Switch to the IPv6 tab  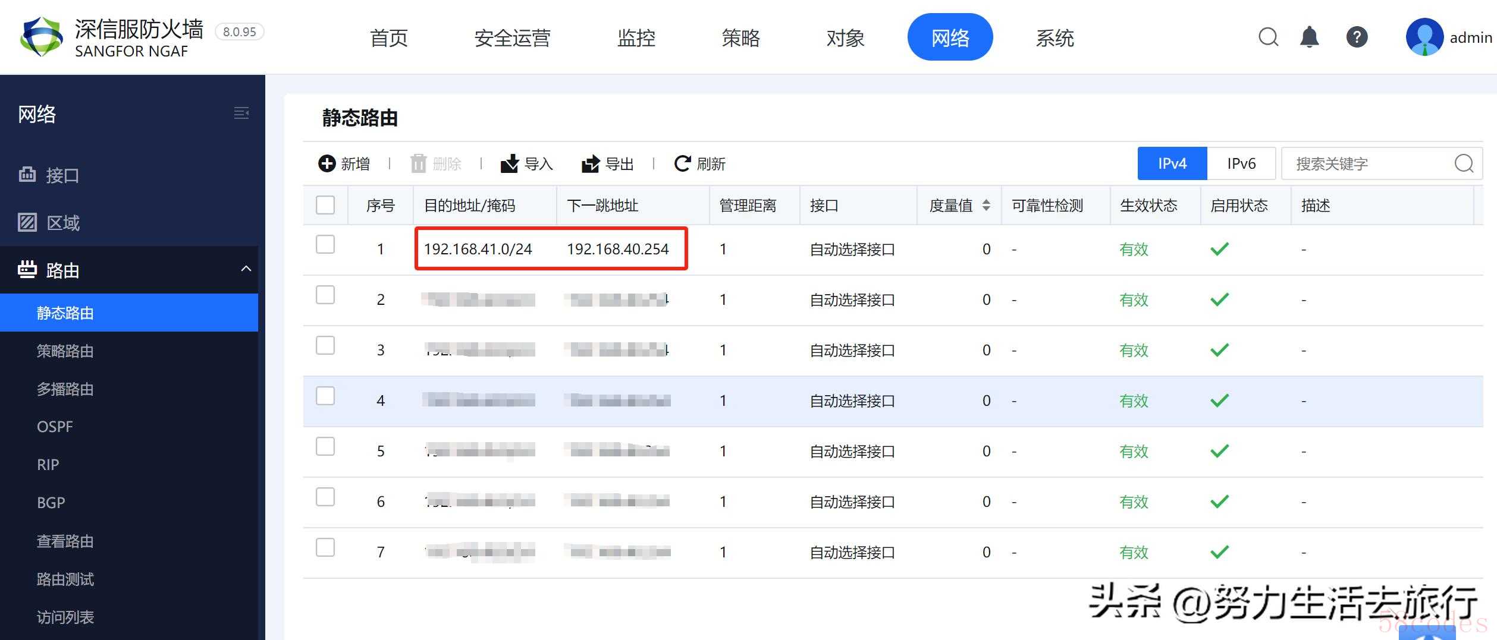(x=1241, y=163)
